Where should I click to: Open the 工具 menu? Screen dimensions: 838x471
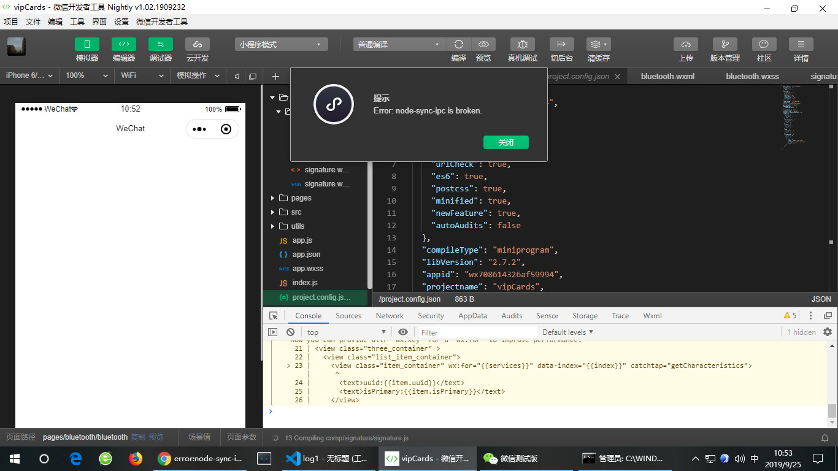point(77,21)
